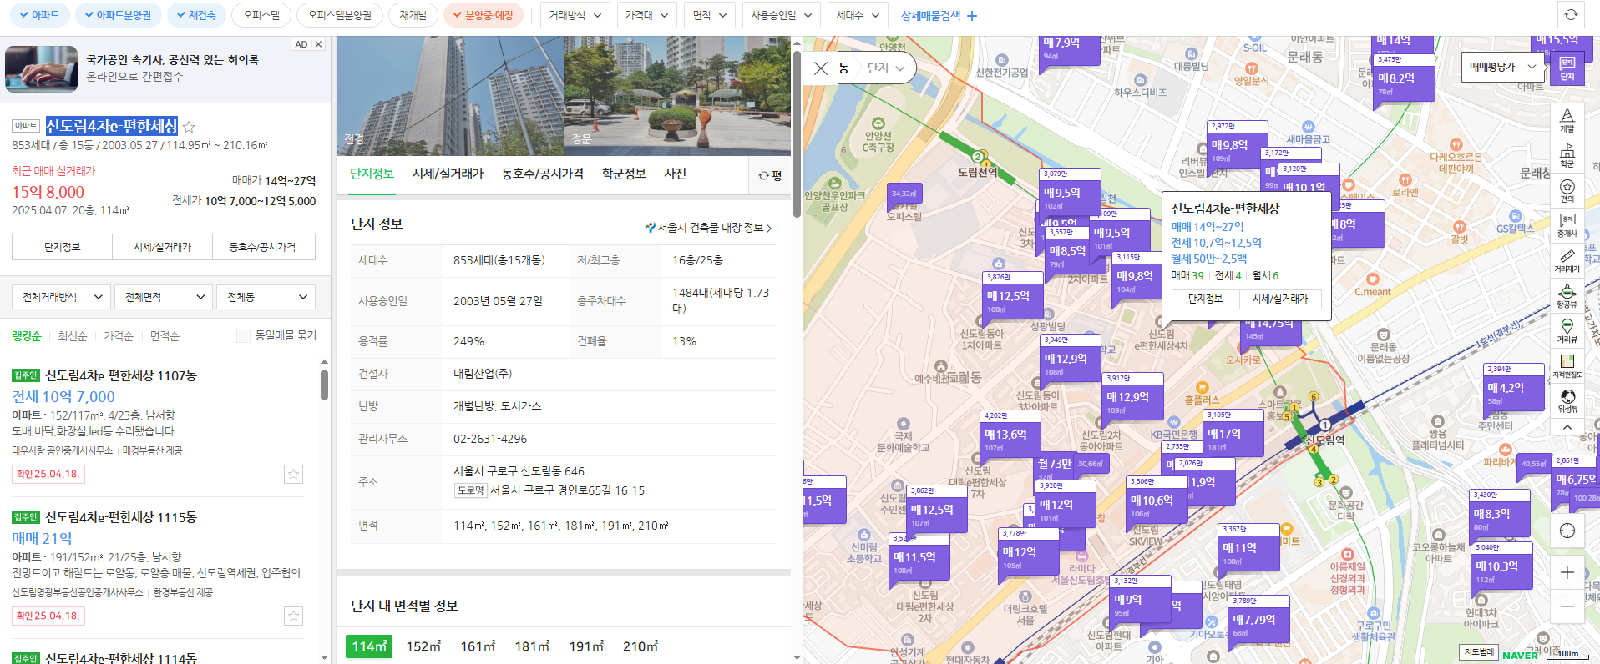Open the 매매평당가 map dropdown
1600x664 pixels.
pyautogui.click(x=1503, y=67)
